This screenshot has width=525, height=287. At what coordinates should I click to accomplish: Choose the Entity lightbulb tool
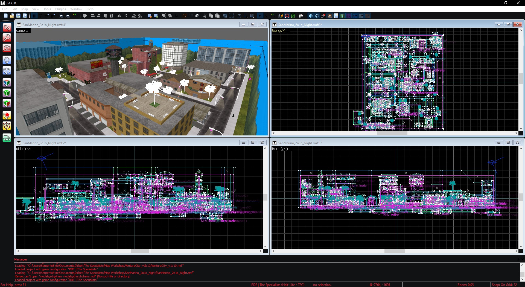pyautogui.click(x=7, y=60)
